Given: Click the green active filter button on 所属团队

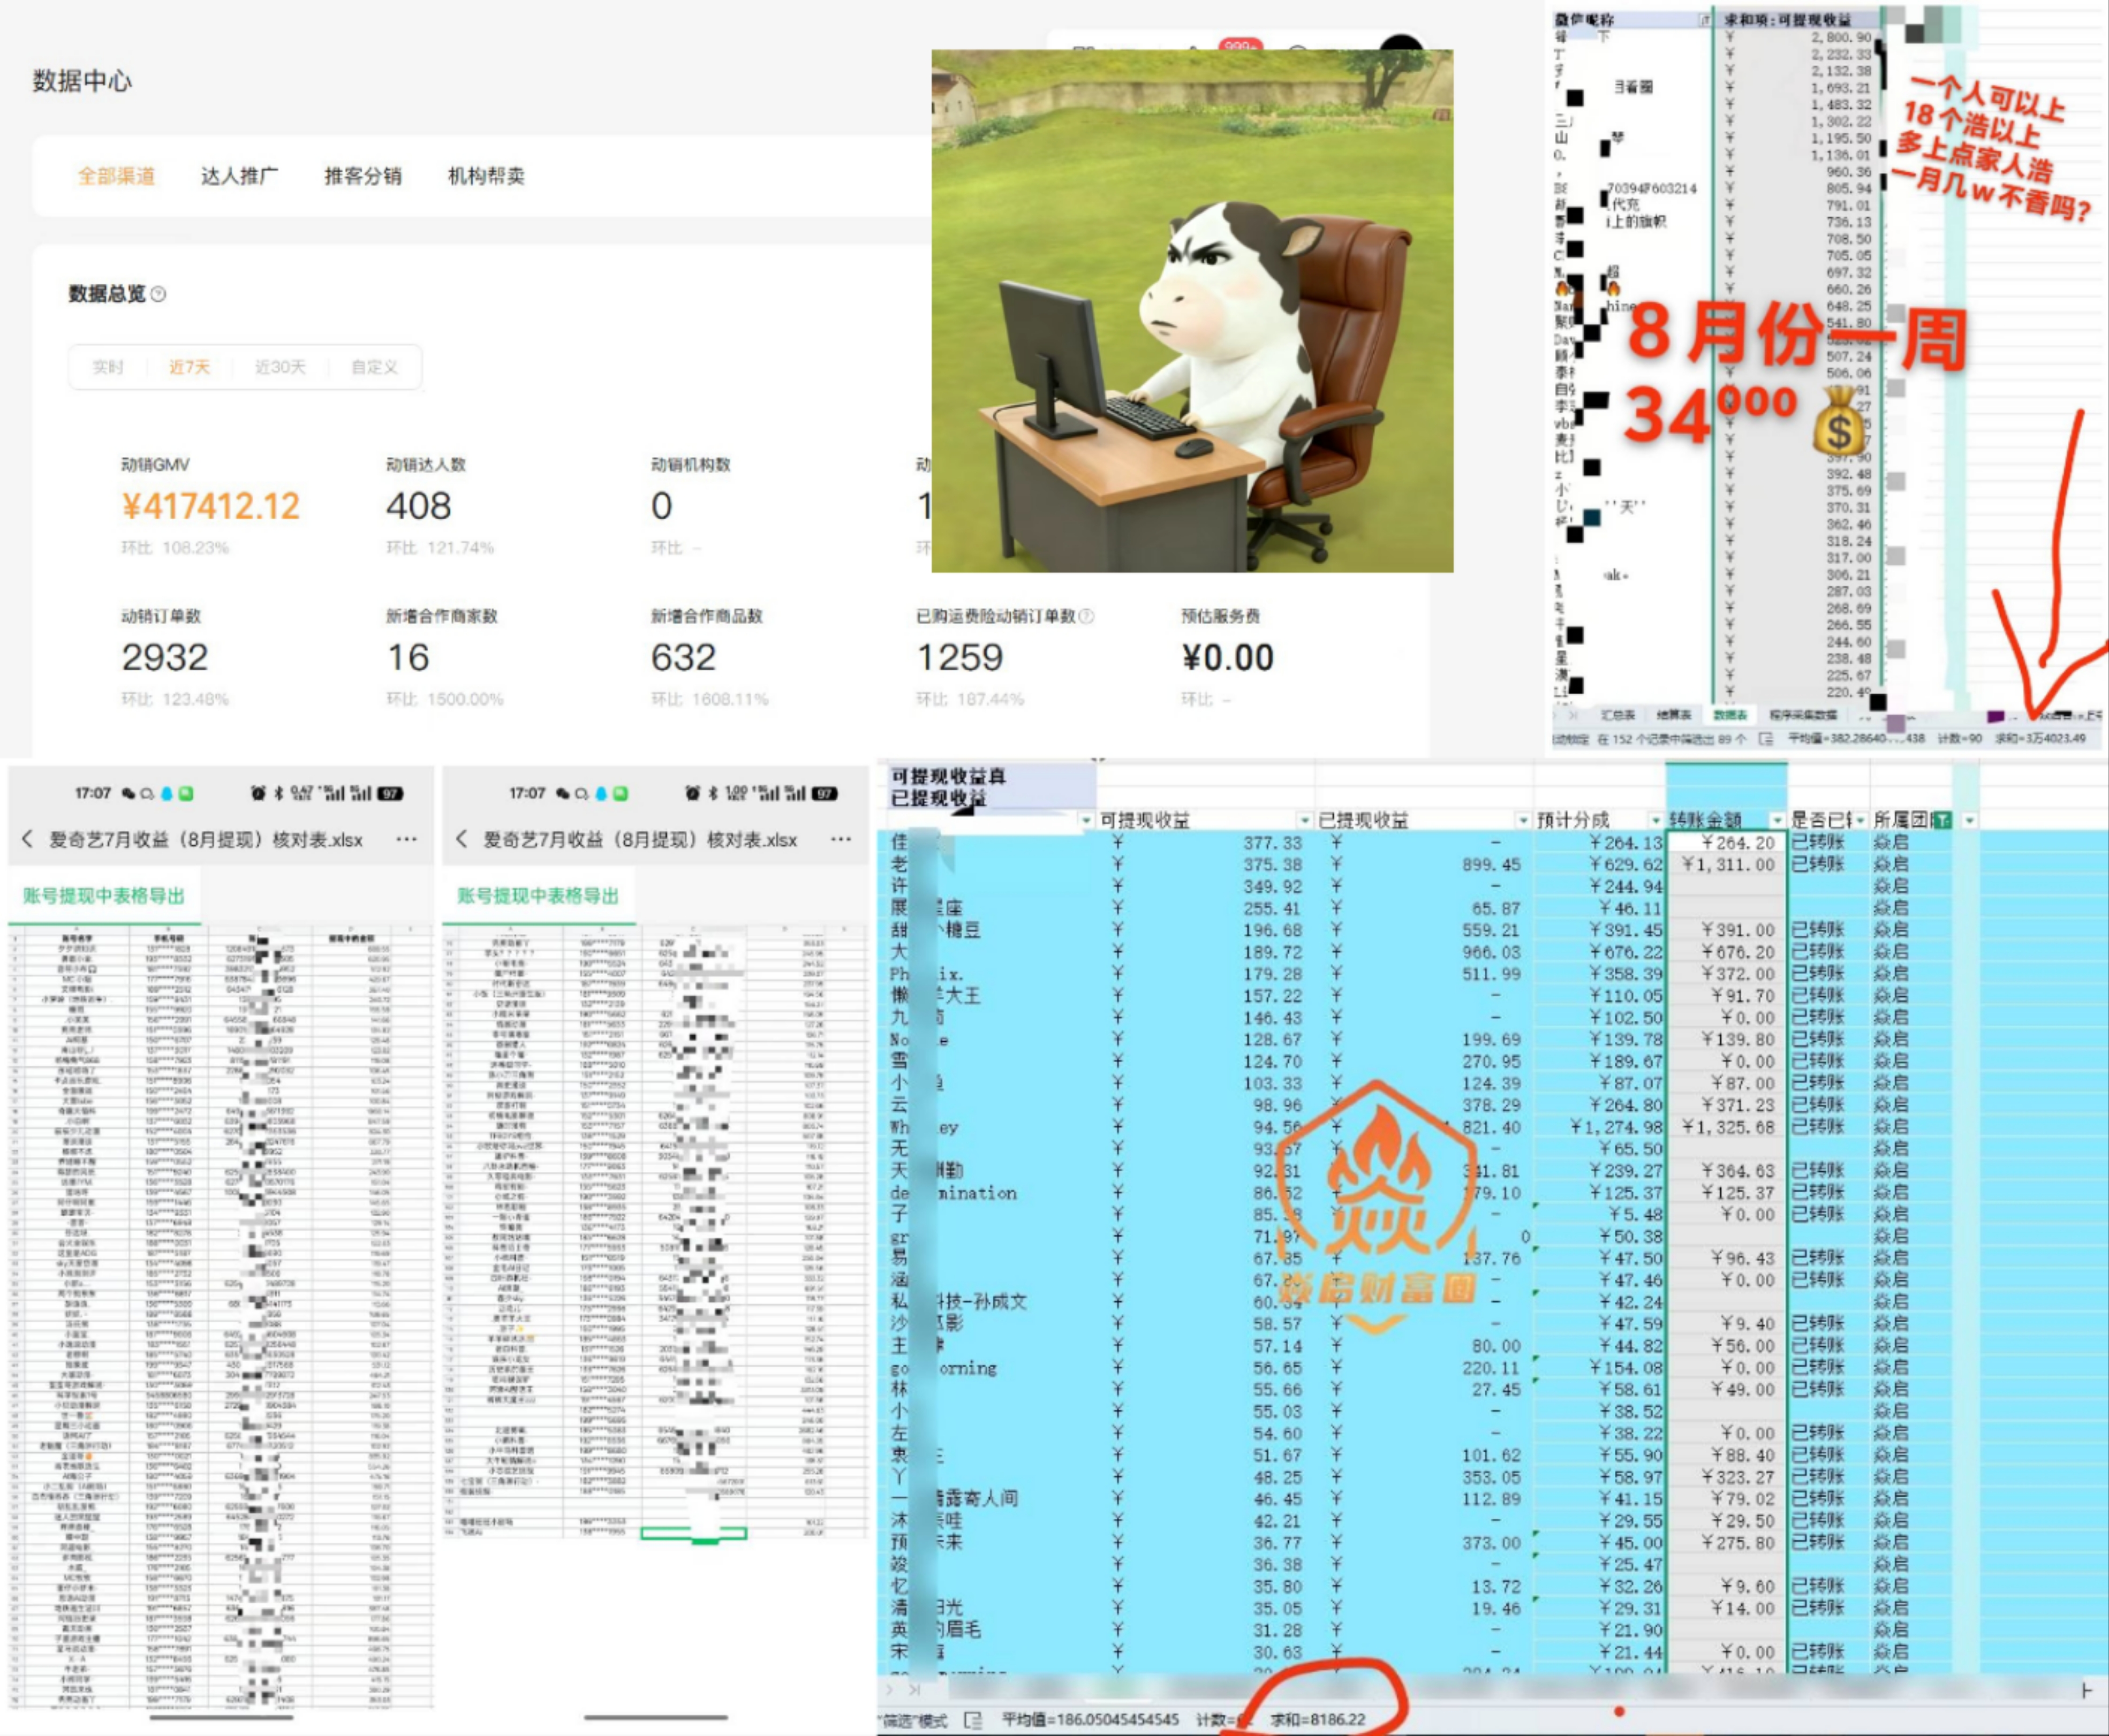Looking at the screenshot, I should click(1942, 820).
